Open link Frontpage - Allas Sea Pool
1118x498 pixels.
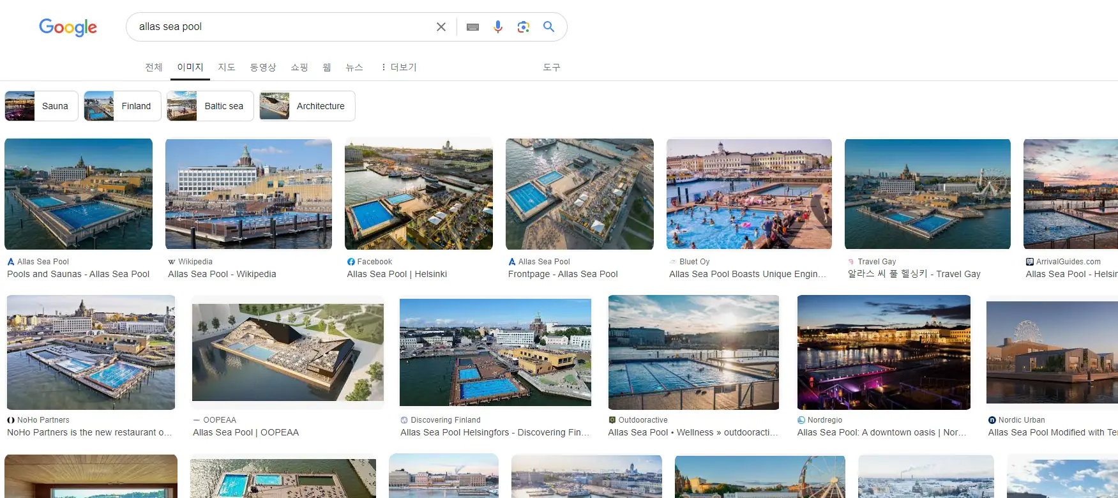pyautogui.click(x=563, y=274)
